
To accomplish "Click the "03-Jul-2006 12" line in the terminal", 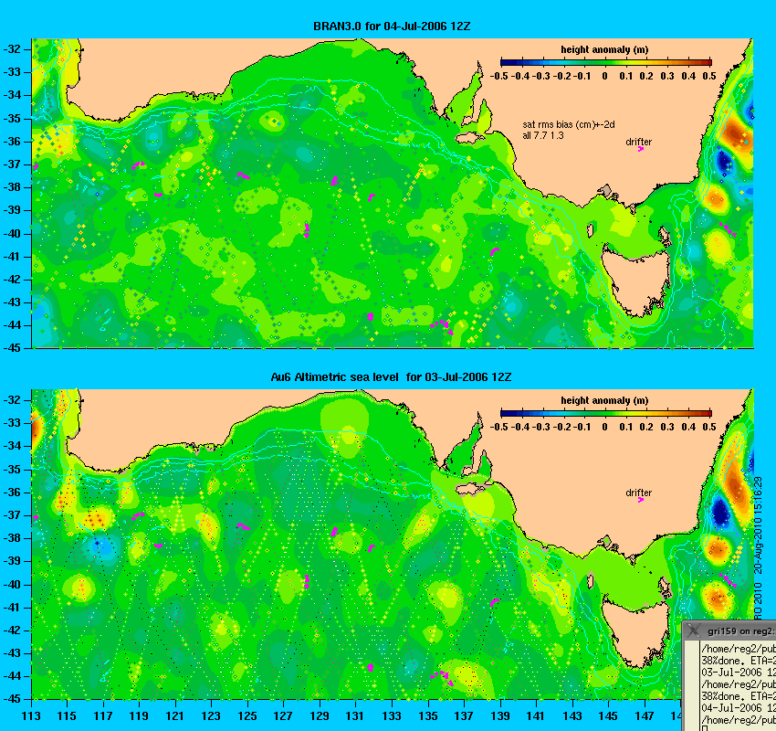I will [739, 673].
